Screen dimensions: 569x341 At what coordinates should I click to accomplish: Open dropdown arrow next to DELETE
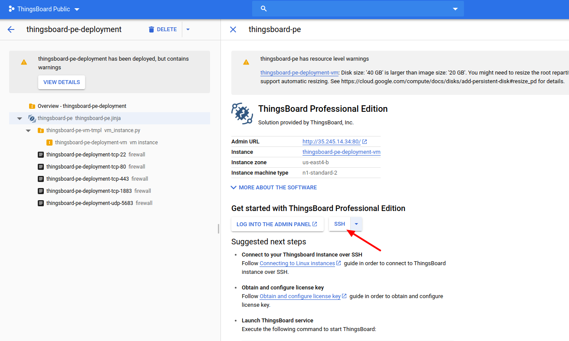(x=188, y=29)
